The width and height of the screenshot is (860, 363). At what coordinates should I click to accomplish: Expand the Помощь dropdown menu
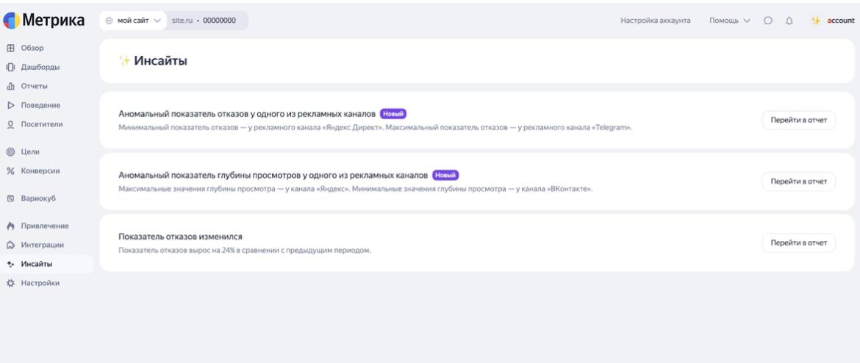click(x=729, y=21)
